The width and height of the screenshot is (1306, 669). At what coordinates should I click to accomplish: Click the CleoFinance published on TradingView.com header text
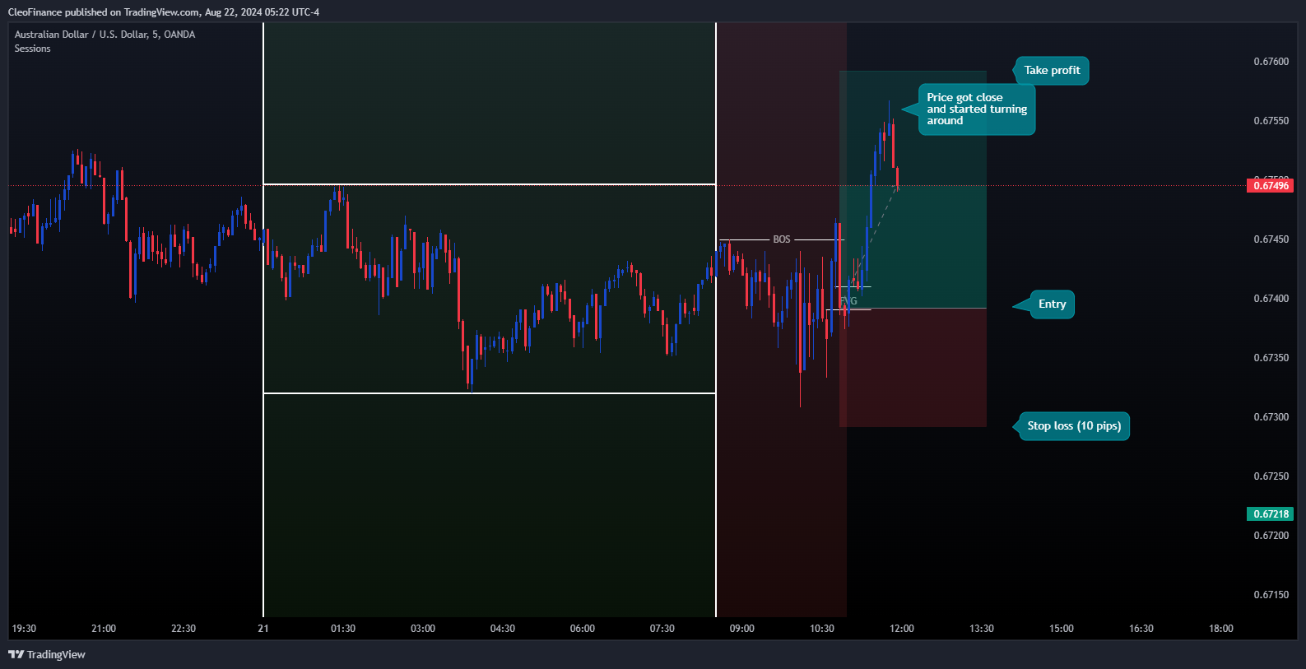pos(164,12)
